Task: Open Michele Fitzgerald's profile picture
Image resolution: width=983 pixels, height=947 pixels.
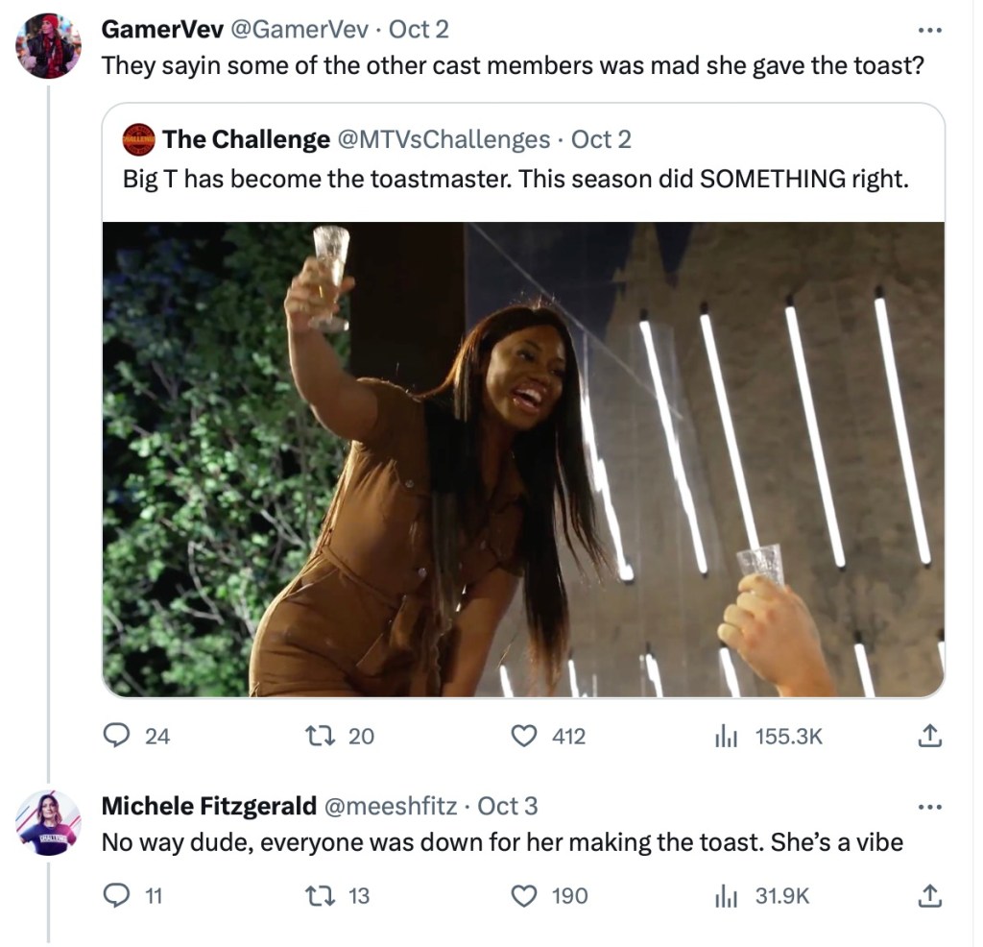Action: coord(48,823)
